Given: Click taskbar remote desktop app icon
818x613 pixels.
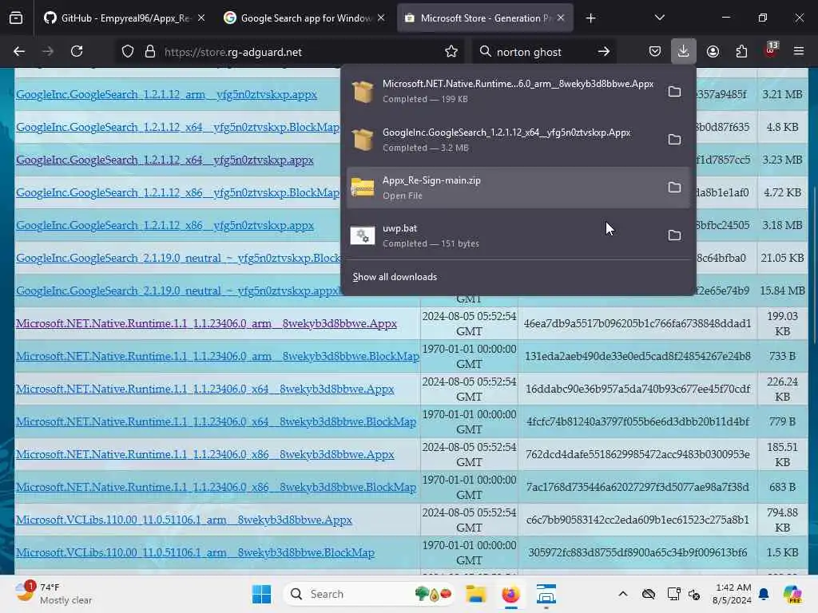Looking at the screenshot, I should pyautogui.click(x=546, y=594).
